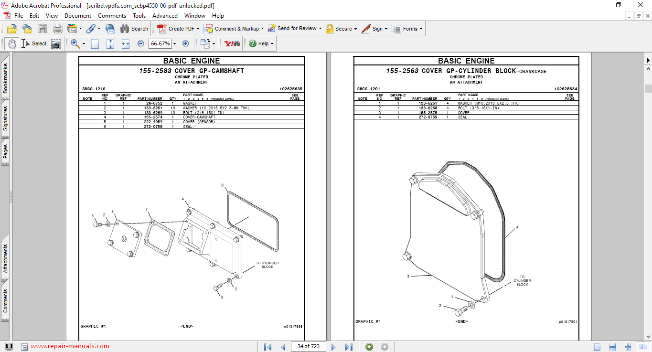Click the Search button with binoculars
The width and height of the screenshot is (652, 352).
click(x=134, y=29)
